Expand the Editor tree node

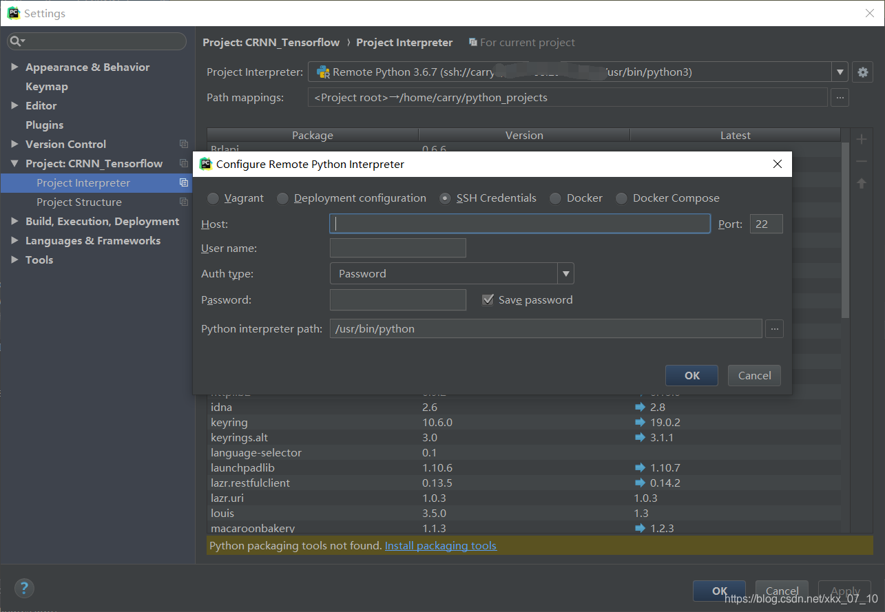[14, 105]
